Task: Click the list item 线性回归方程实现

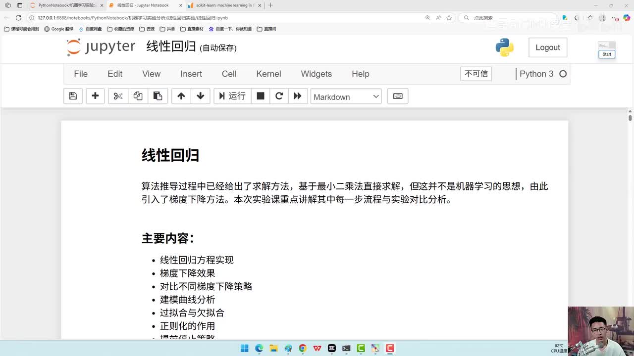Action: [197, 260]
